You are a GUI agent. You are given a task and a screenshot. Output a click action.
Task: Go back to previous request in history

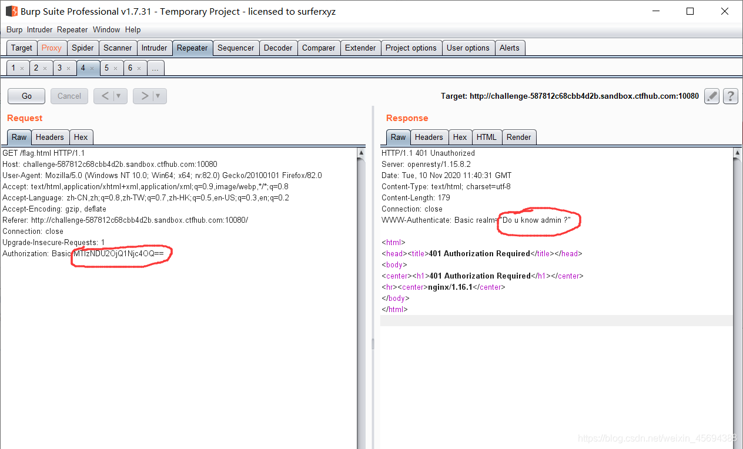(105, 96)
